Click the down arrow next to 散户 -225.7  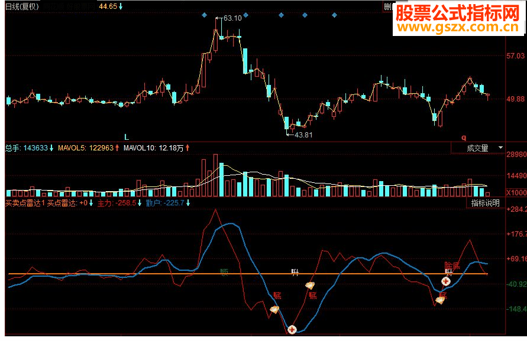188,203
